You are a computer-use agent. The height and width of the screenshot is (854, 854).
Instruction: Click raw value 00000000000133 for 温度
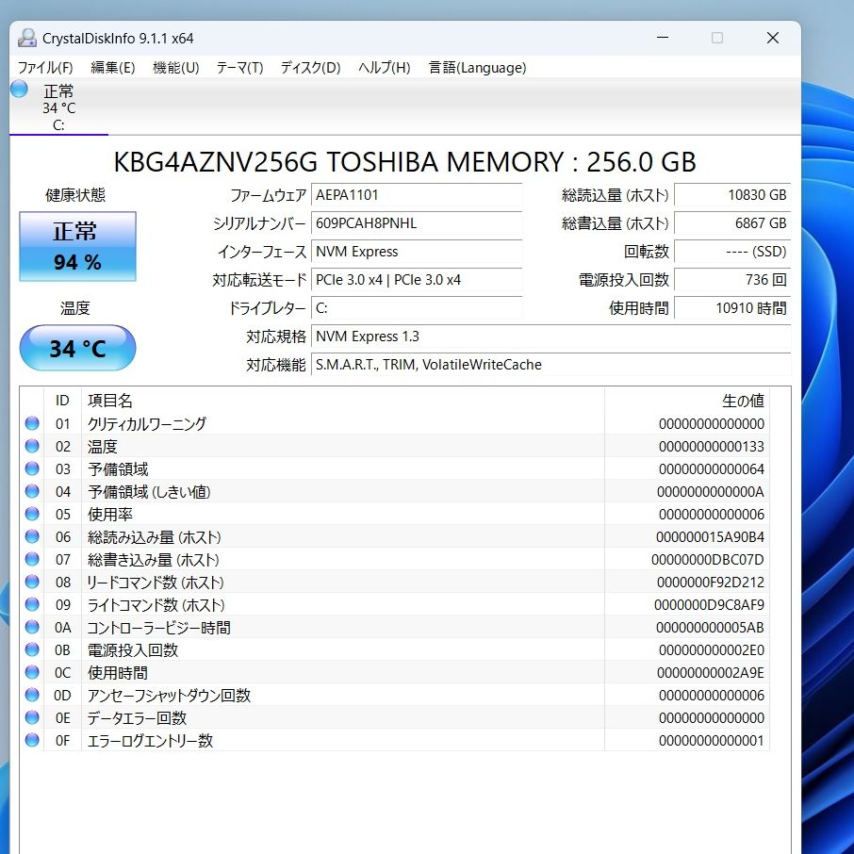pyautogui.click(x=712, y=447)
